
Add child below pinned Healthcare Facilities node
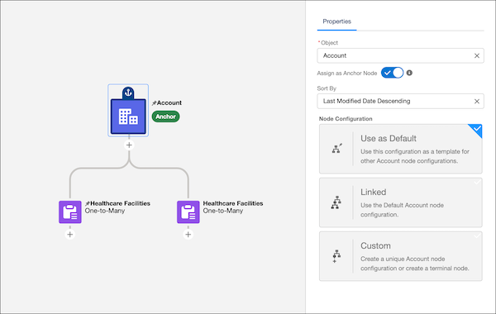coord(70,235)
